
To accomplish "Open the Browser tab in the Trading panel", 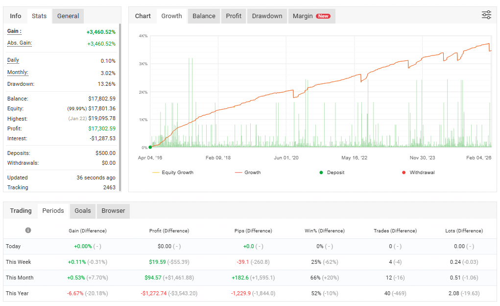I will [x=113, y=211].
